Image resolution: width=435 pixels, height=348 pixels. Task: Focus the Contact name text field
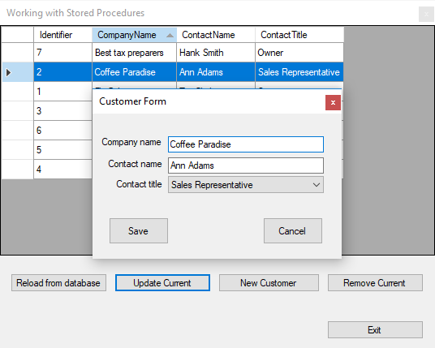tap(246, 165)
